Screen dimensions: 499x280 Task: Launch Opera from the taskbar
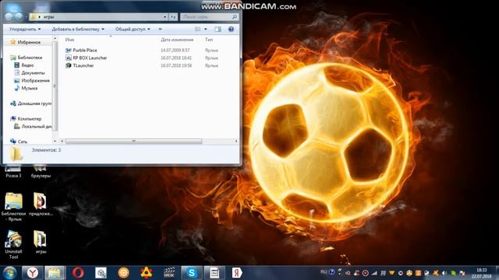pyautogui.click(x=78, y=273)
